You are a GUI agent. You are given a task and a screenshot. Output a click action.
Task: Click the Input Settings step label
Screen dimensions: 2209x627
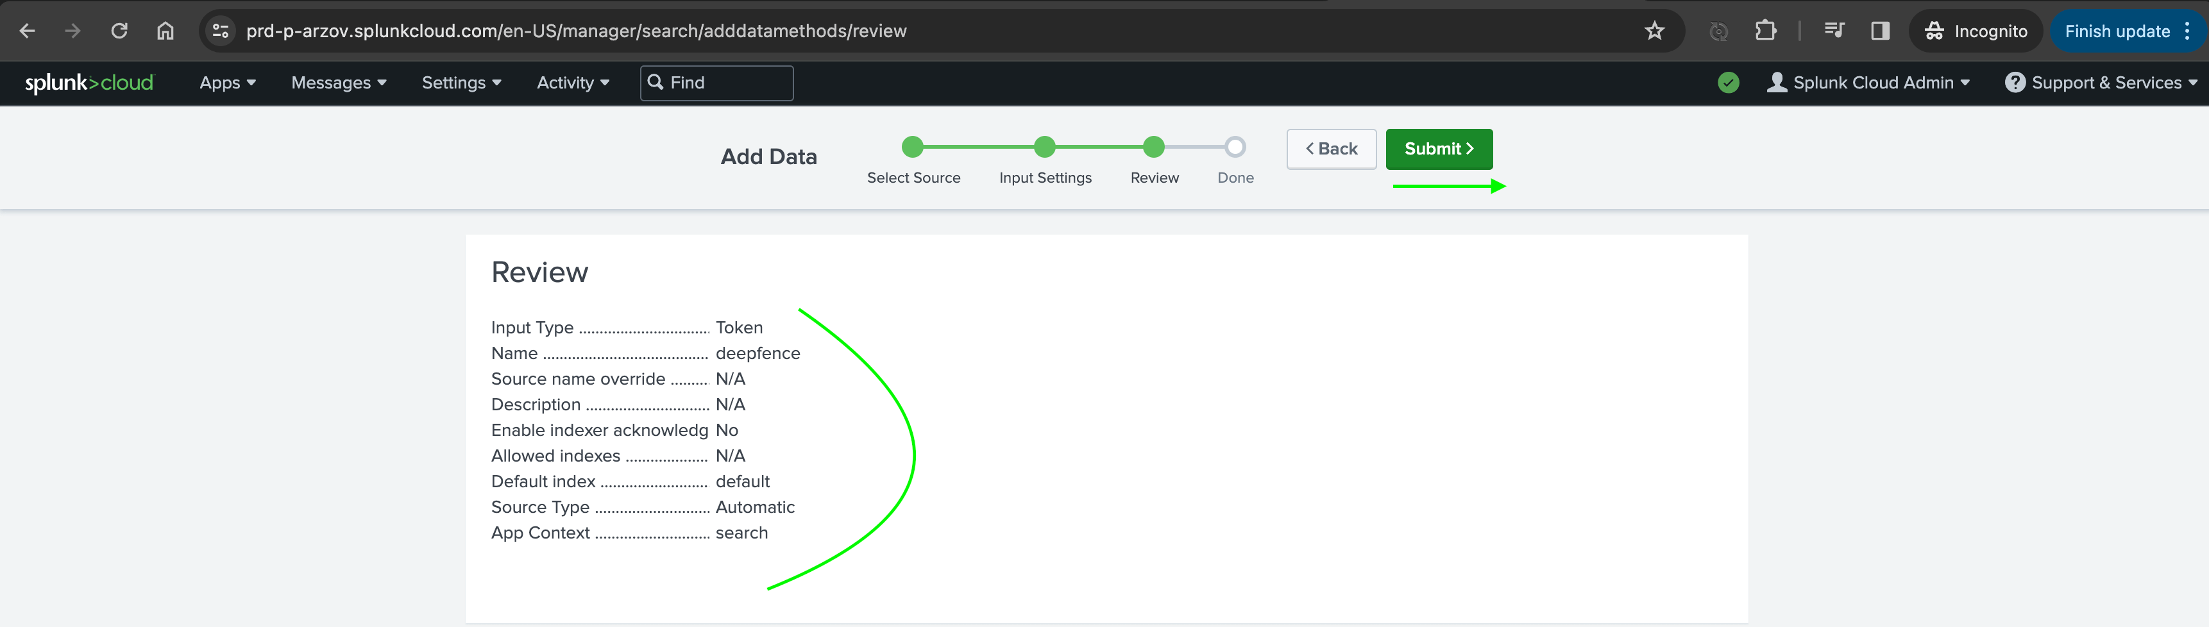[x=1045, y=178]
